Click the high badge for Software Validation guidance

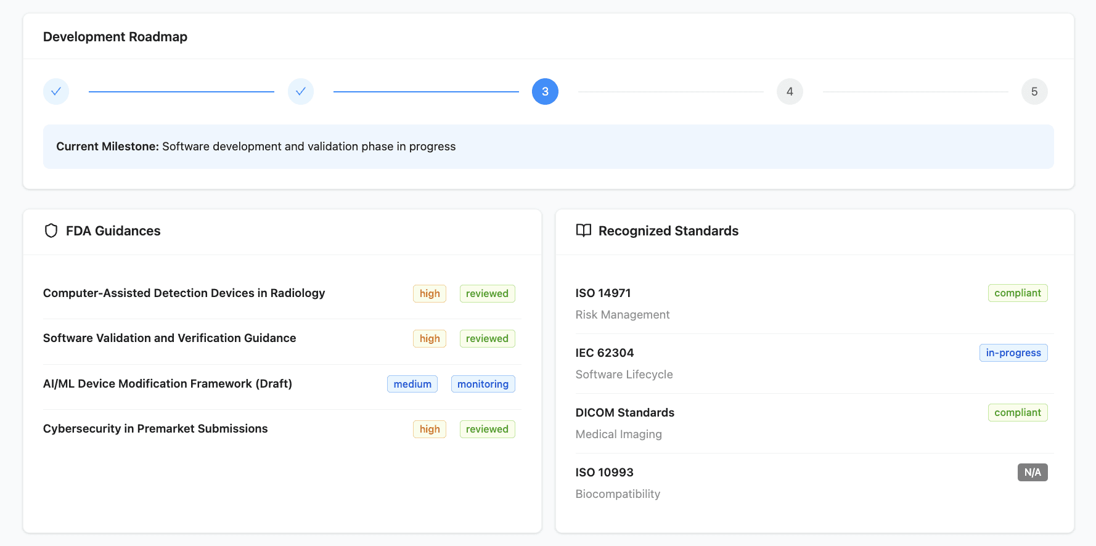(x=430, y=339)
